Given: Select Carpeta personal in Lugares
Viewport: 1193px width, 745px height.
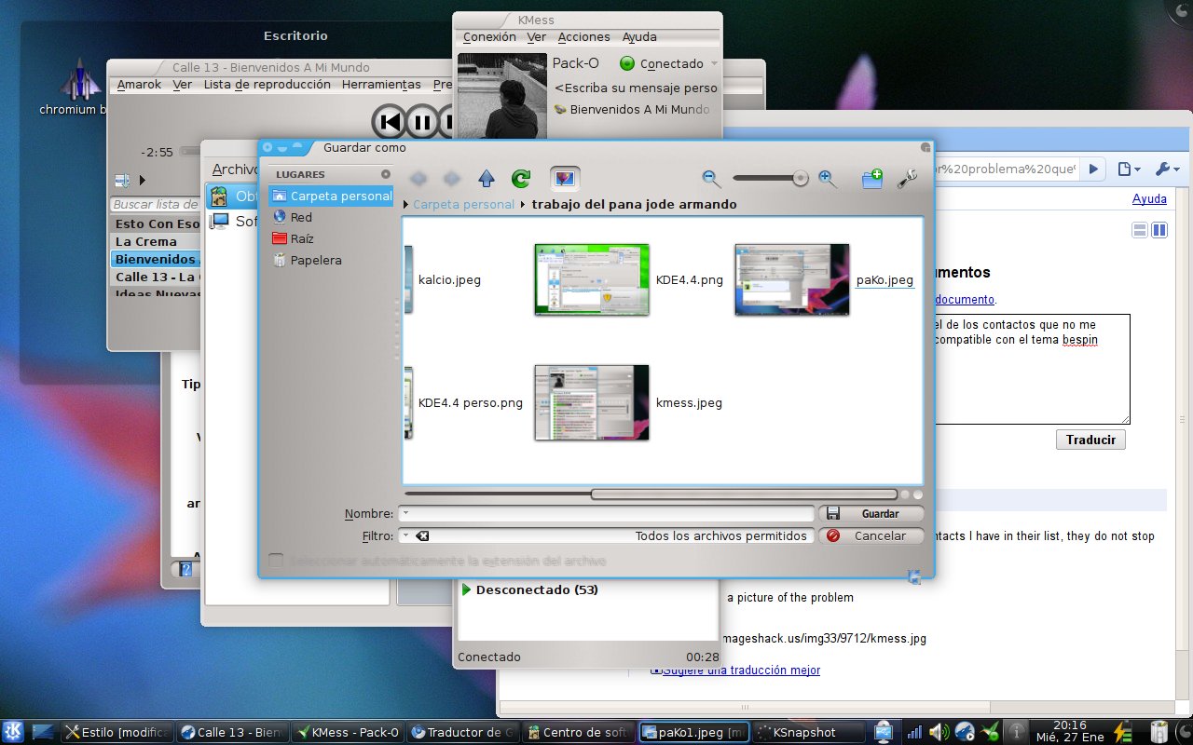Looking at the screenshot, I should (x=332, y=196).
